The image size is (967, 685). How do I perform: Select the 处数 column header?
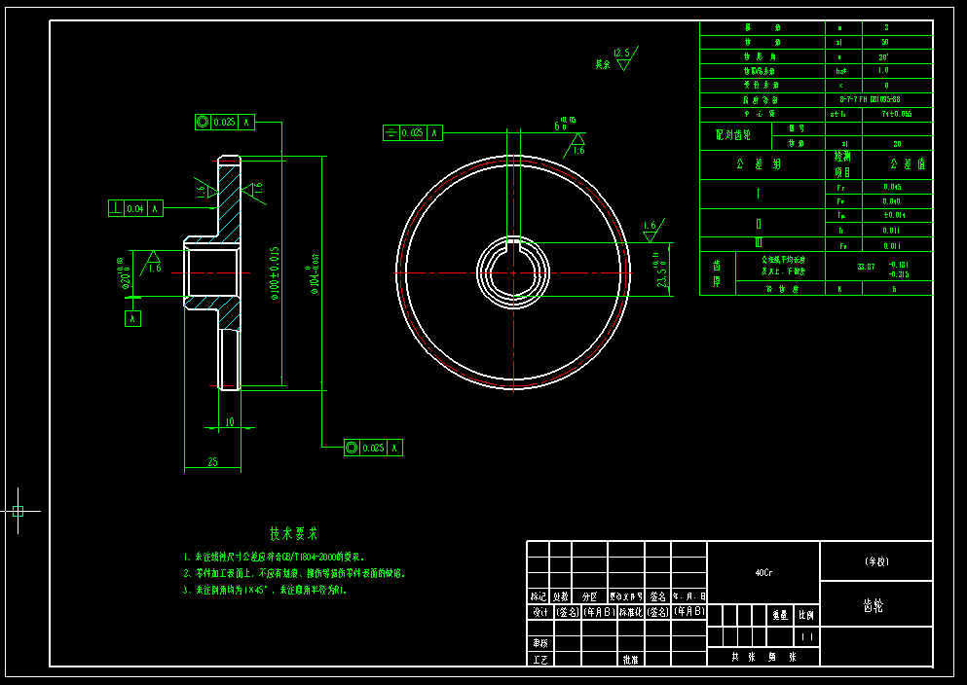[561, 596]
